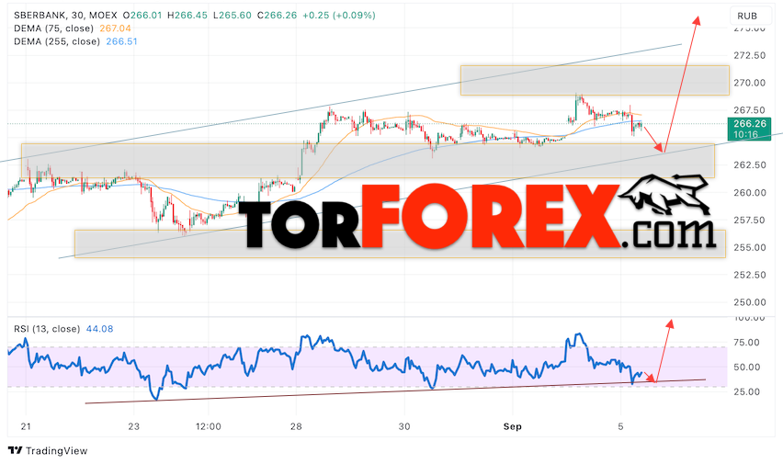
Task: Click the date label 28 on time axis
Action: [296, 426]
